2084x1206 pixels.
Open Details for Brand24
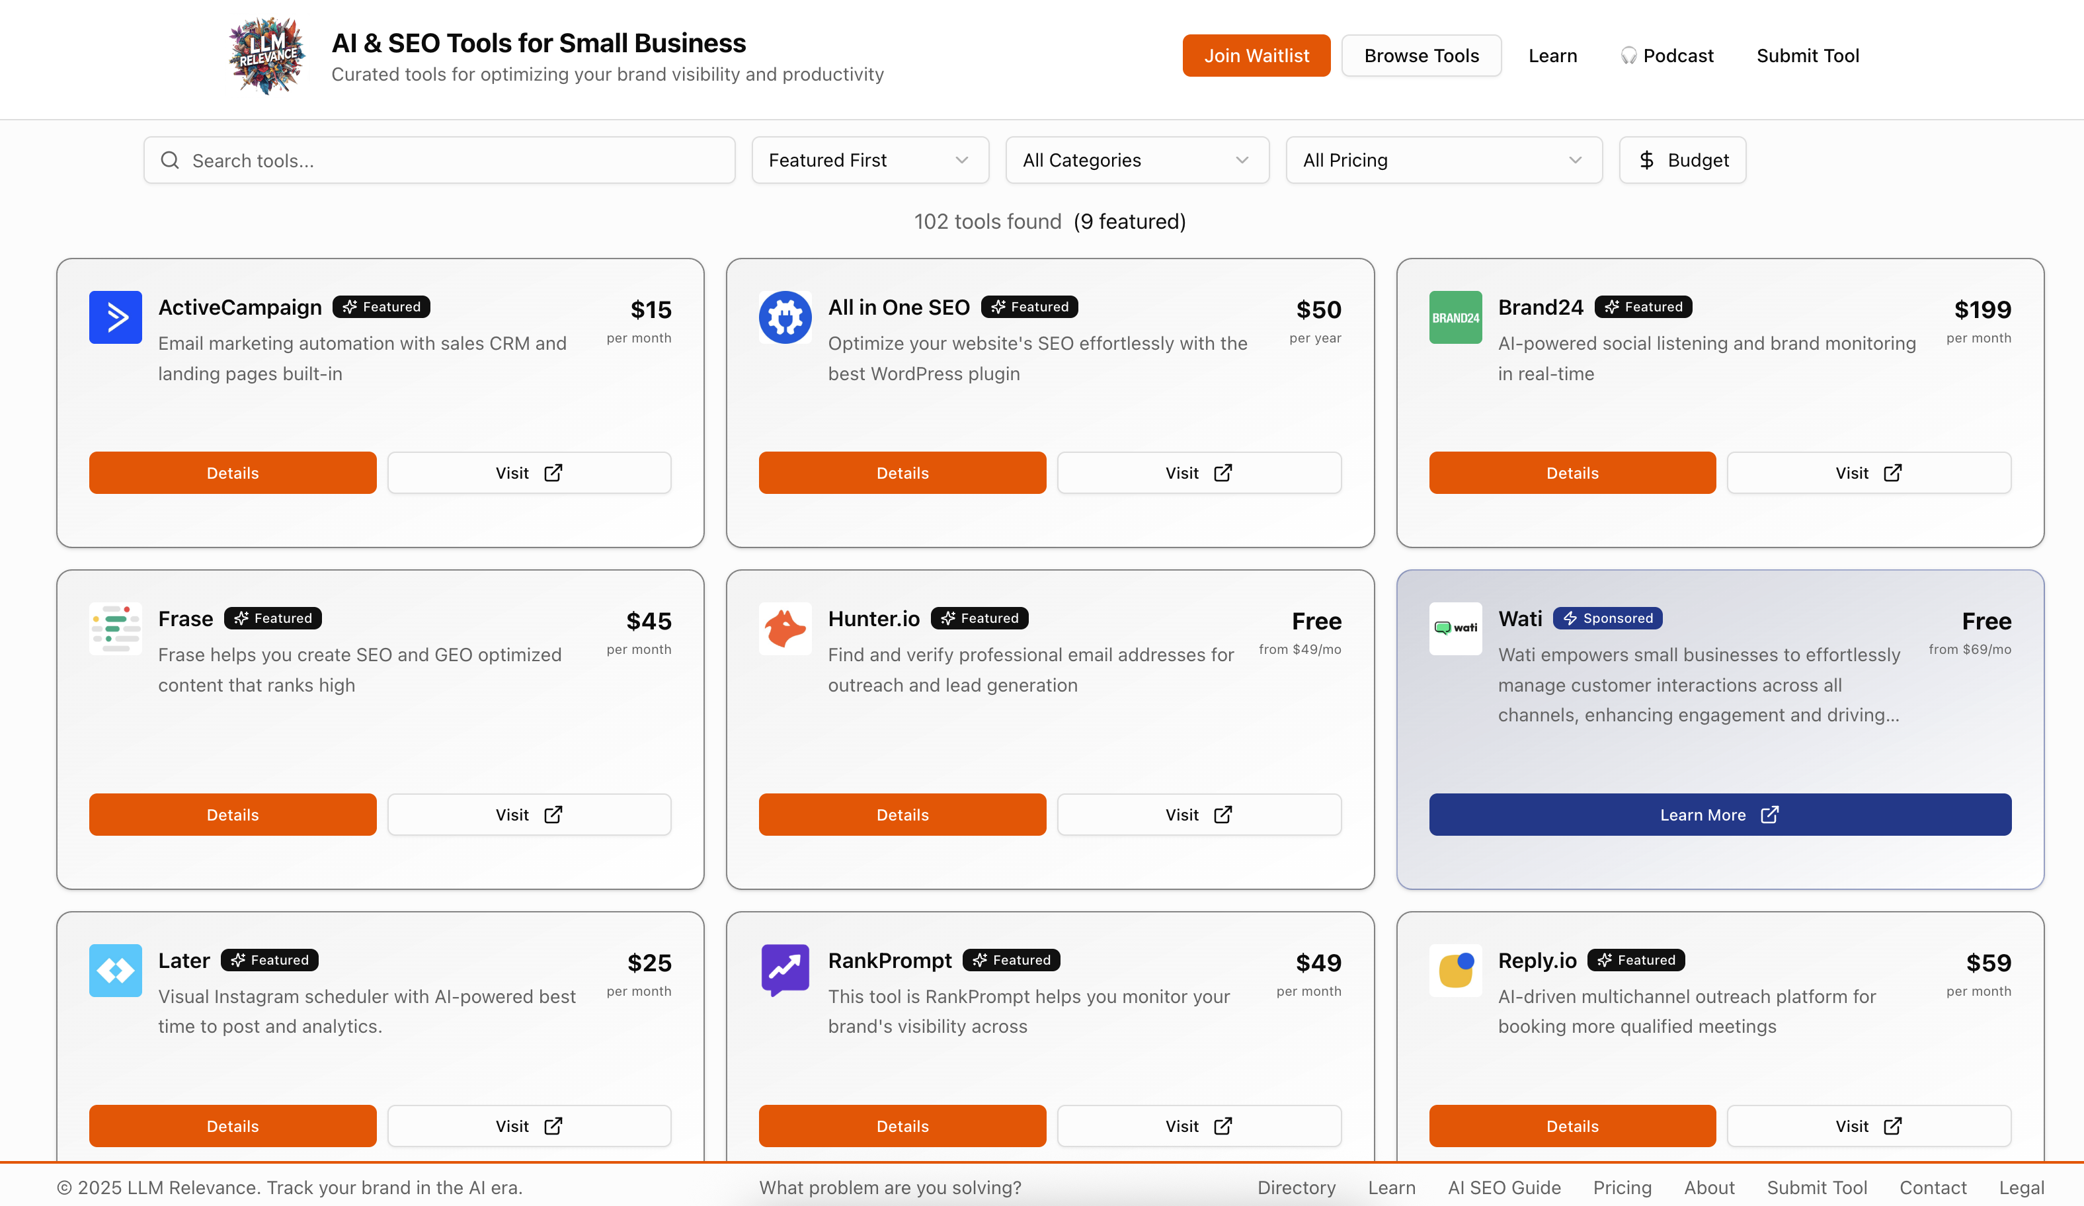(x=1572, y=473)
